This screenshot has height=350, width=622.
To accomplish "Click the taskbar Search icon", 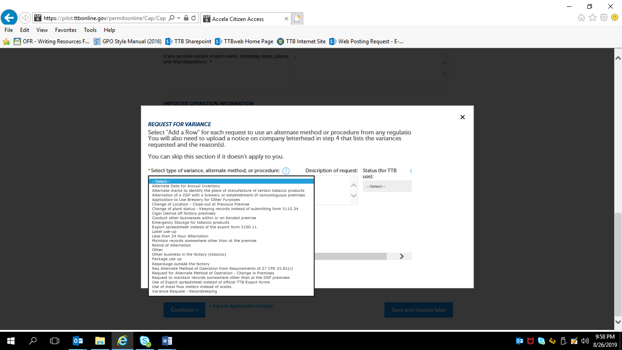I will pyautogui.click(x=33, y=340).
